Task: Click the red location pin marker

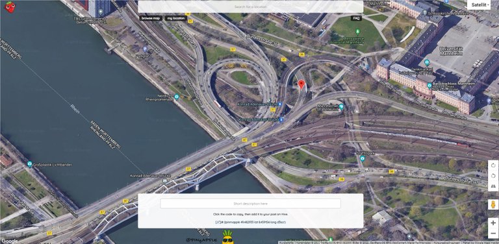Action: coord(301,84)
